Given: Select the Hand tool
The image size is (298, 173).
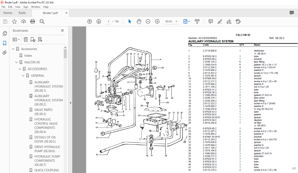Looking at the screenshot, I should pyautogui.click(x=139, y=21).
